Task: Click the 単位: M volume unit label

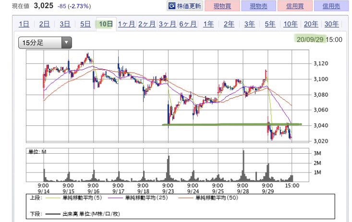Action: point(37,152)
